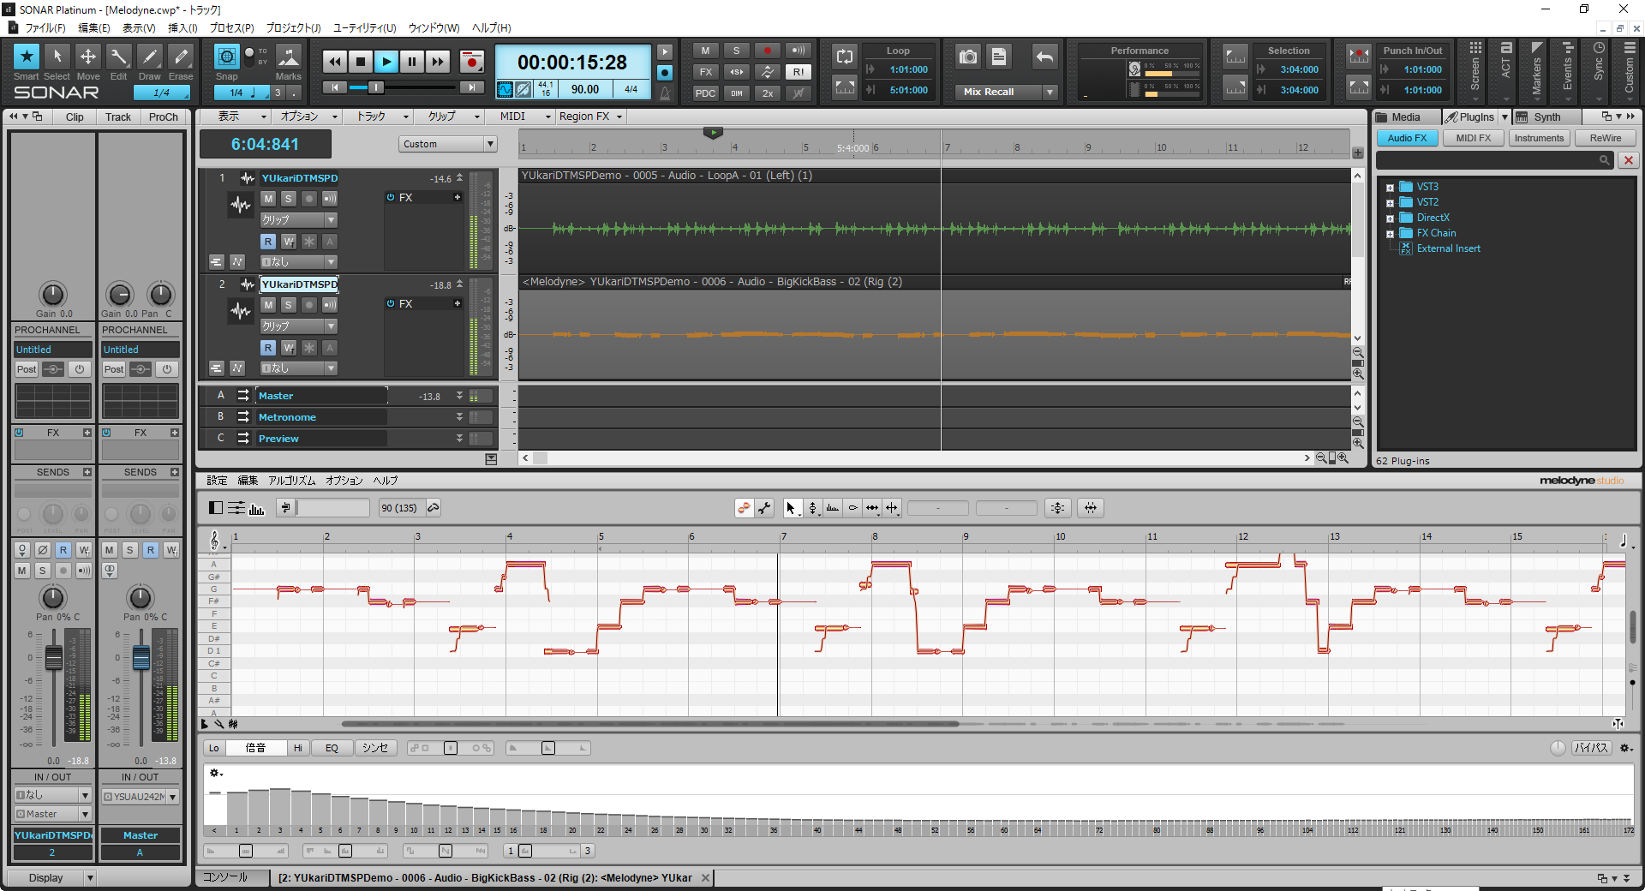Image resolution: width=1645 pixels, height=891 pixels.
Task: Mute track 1 YUkariDTMSPD
Action: click(268, 199)
